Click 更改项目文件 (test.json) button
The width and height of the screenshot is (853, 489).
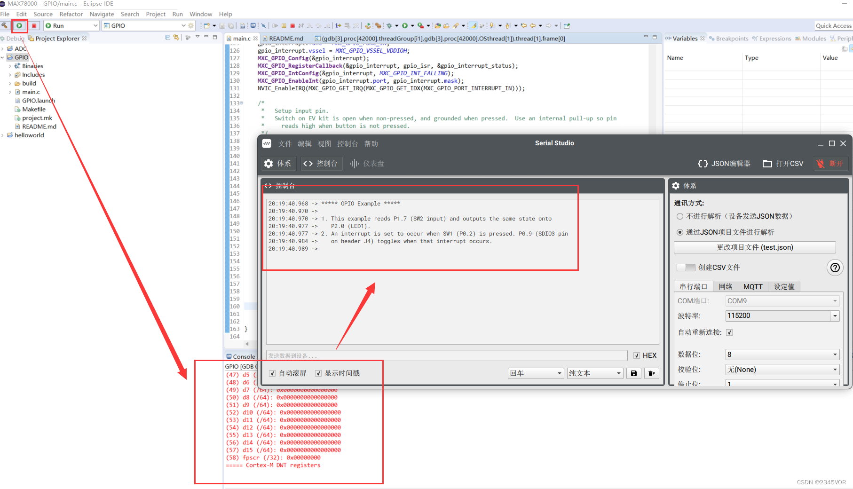pos(755,247)
